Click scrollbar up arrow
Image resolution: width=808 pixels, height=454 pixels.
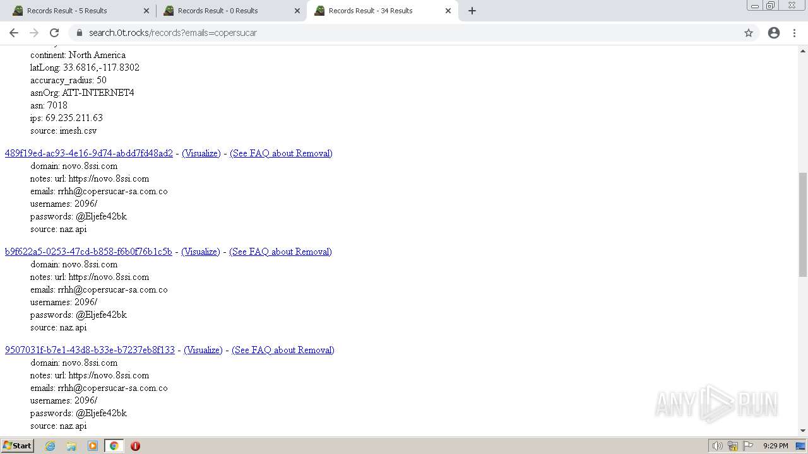coord(803,50)
